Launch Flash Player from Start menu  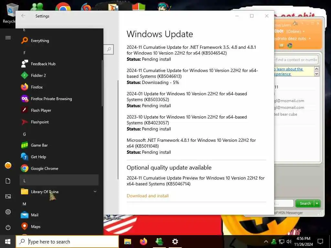click(59, 110)
